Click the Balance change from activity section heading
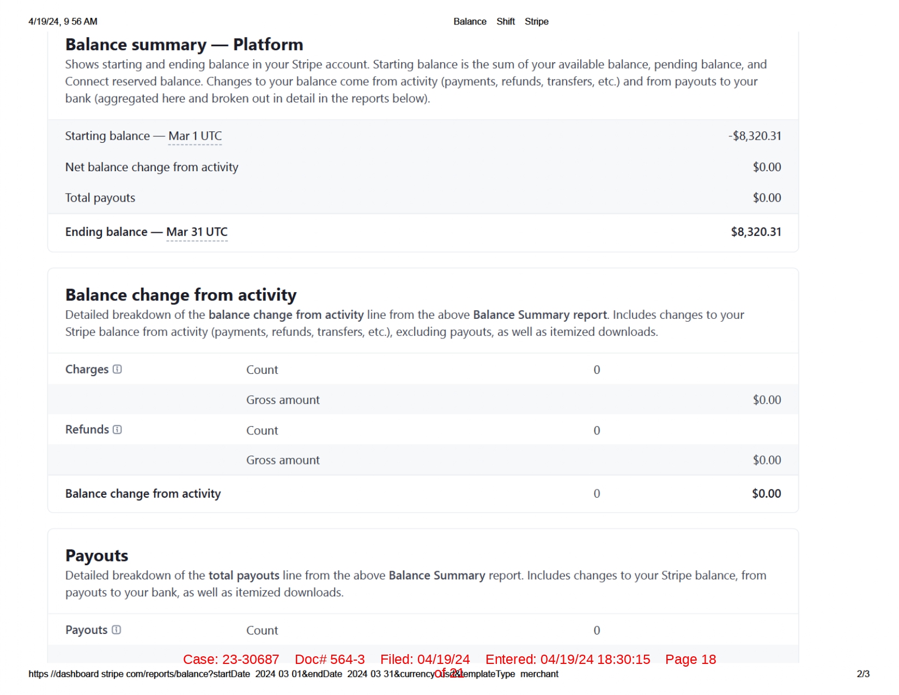The image size is (899, 695). pos(180,295)
